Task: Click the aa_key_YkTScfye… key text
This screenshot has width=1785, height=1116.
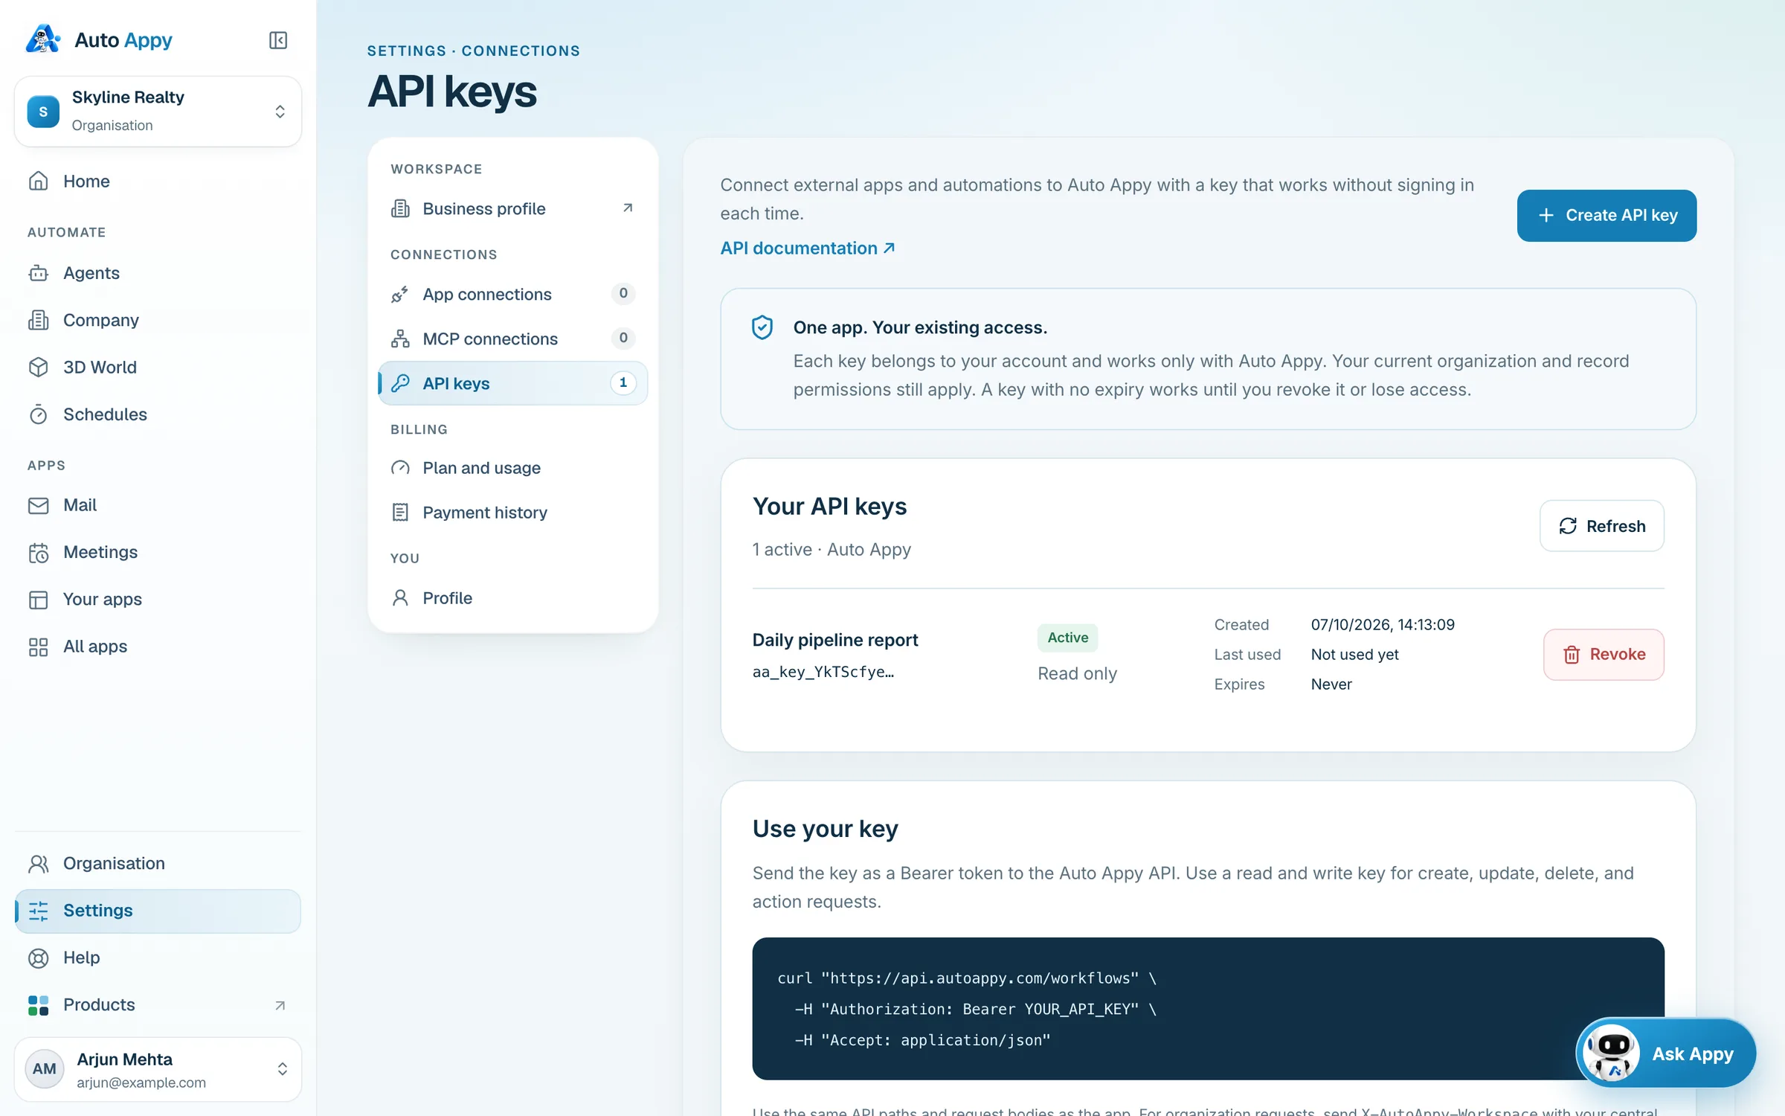Action: coord(823,672)
